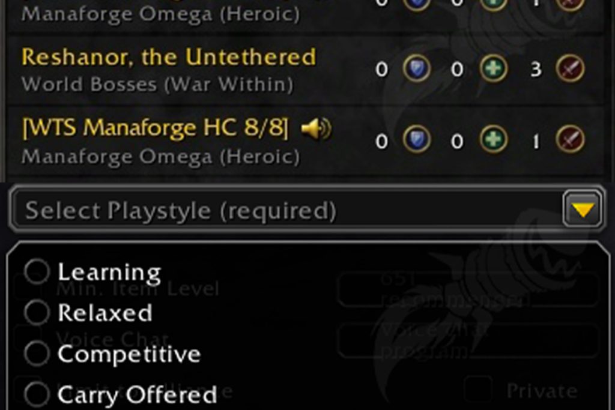The width and height of the screenshot is (615, 410).
Task: Open the playstyle dropdown arrow button
Action: coord(583,210)
